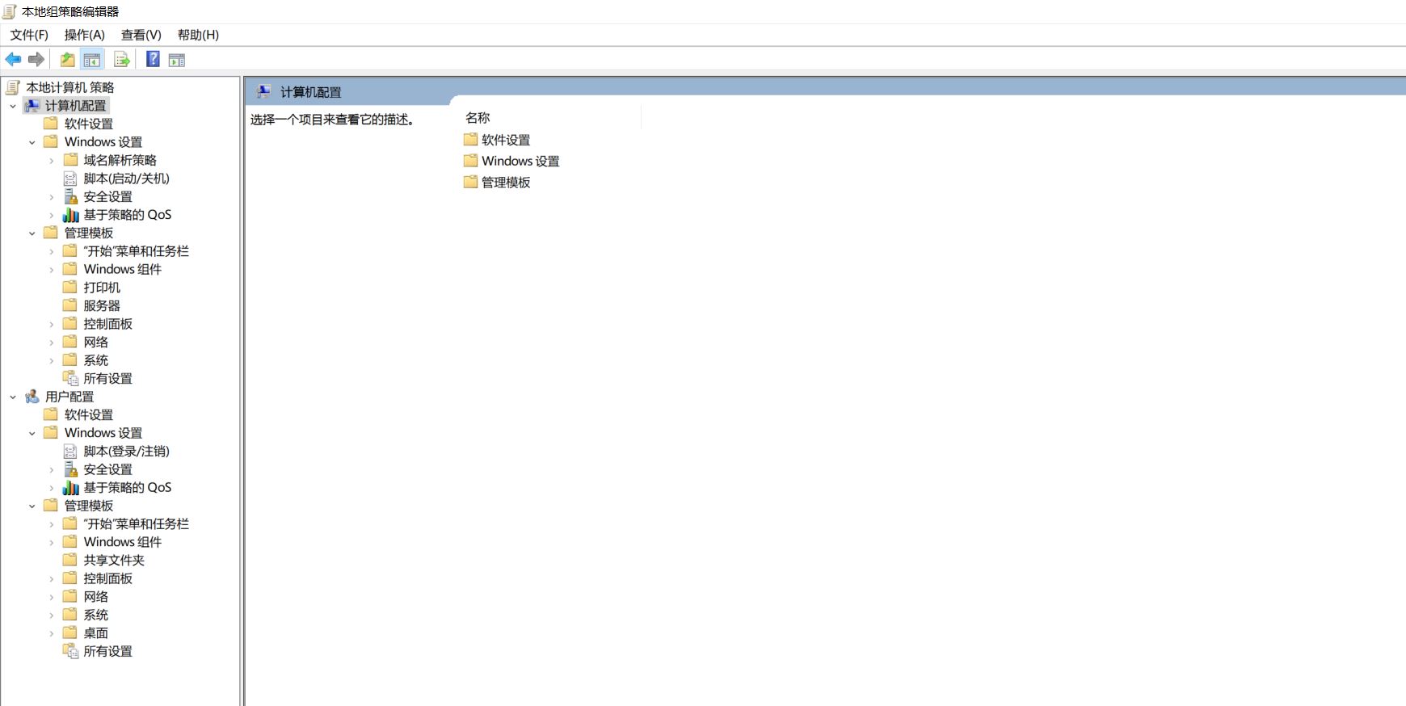Expand 系统 under 计算机配置
The height and width of the screenshot is (706, 1406).
52,360
